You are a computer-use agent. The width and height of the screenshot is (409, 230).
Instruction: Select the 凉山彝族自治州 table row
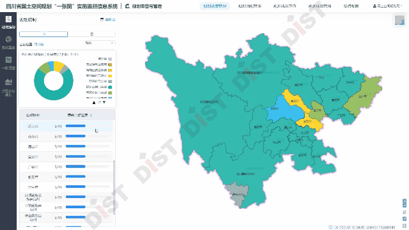pos(66,218)
